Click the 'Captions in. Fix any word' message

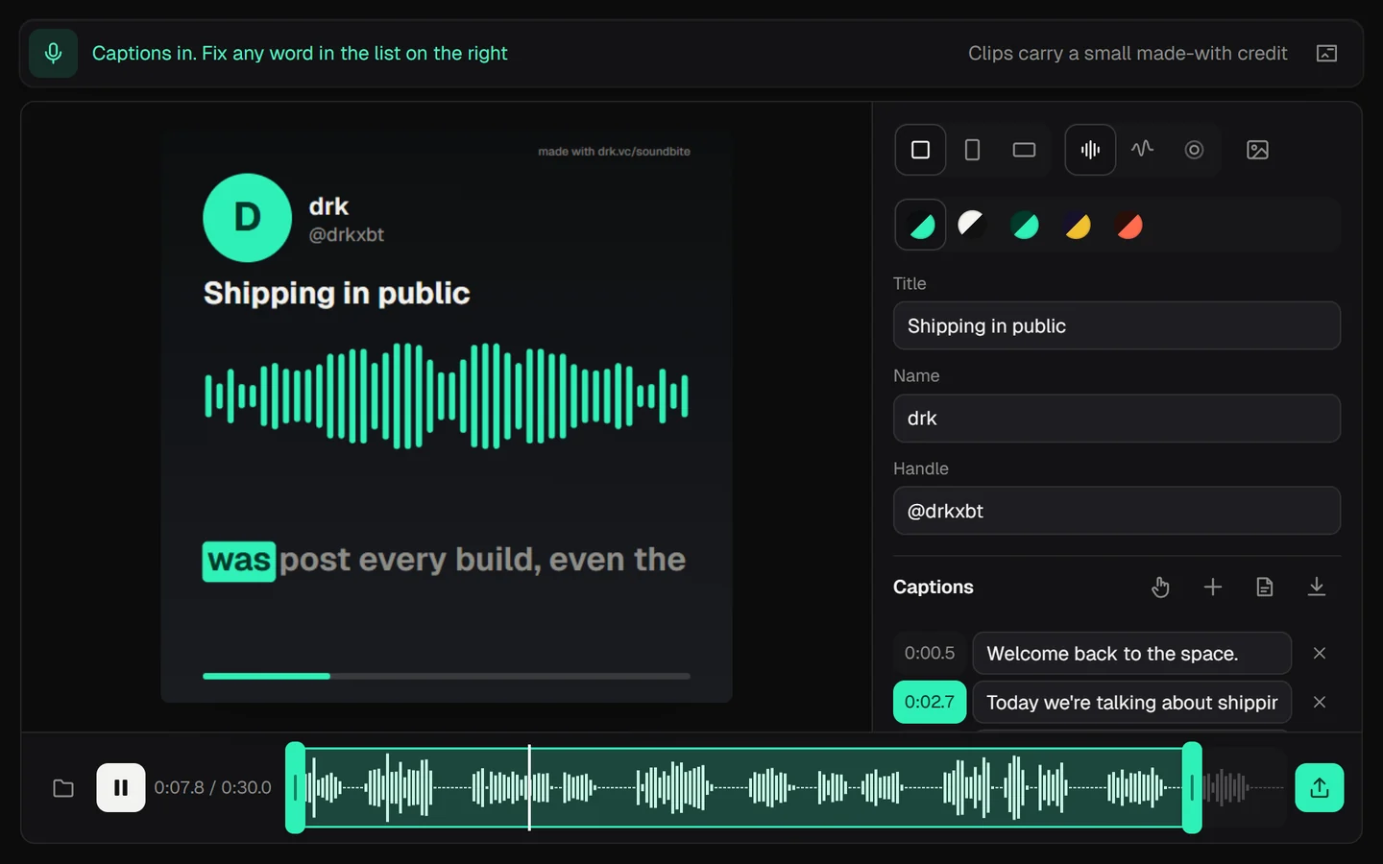click(x=300, y=53)
